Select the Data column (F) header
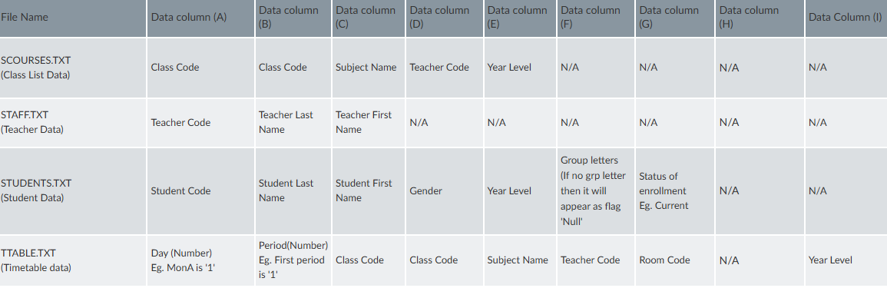Image resolution: width=887 pixels, height=288 pixels. click(x=596, y=18)
